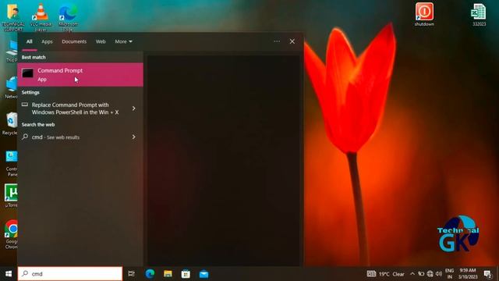Open Command Prompt best match result
499x281 pixels.
[80, 75]
